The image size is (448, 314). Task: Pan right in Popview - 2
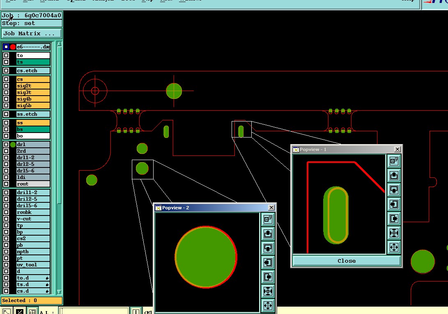pos(268,277)
